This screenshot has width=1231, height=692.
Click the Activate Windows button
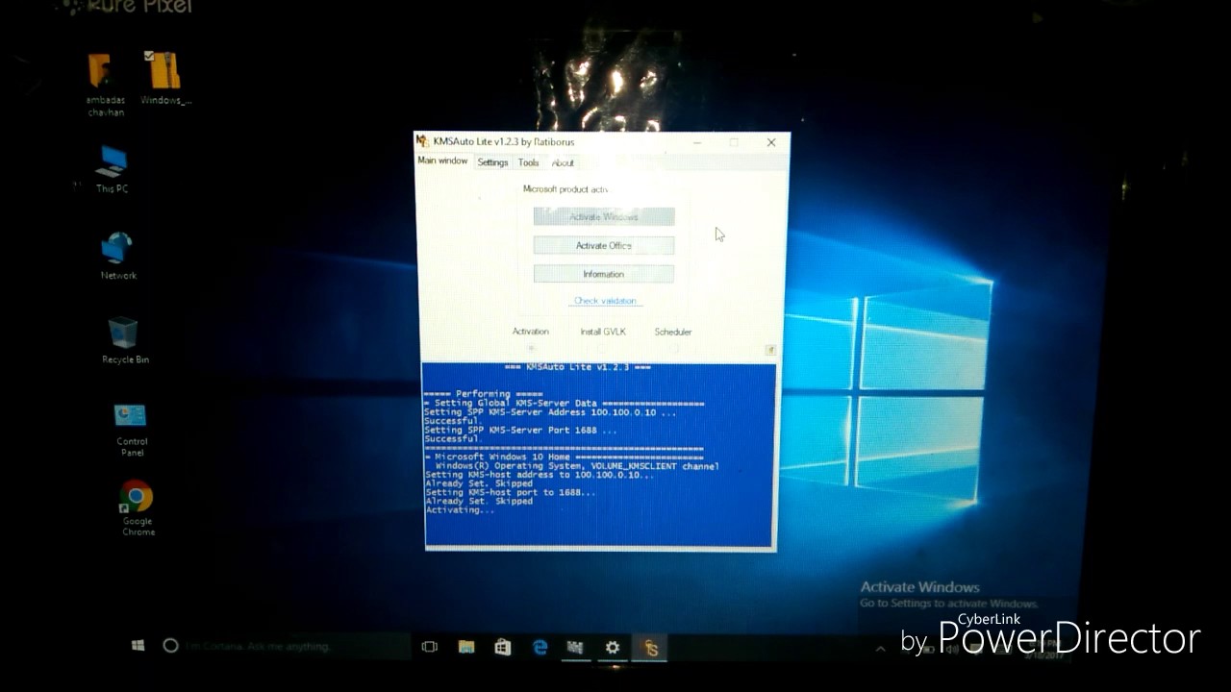click(x=604, y=217)
